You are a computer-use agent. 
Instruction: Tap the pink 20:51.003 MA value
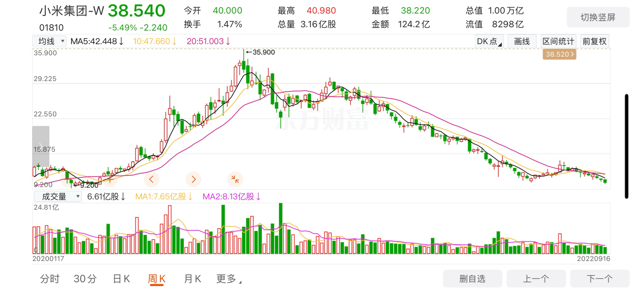208,41
